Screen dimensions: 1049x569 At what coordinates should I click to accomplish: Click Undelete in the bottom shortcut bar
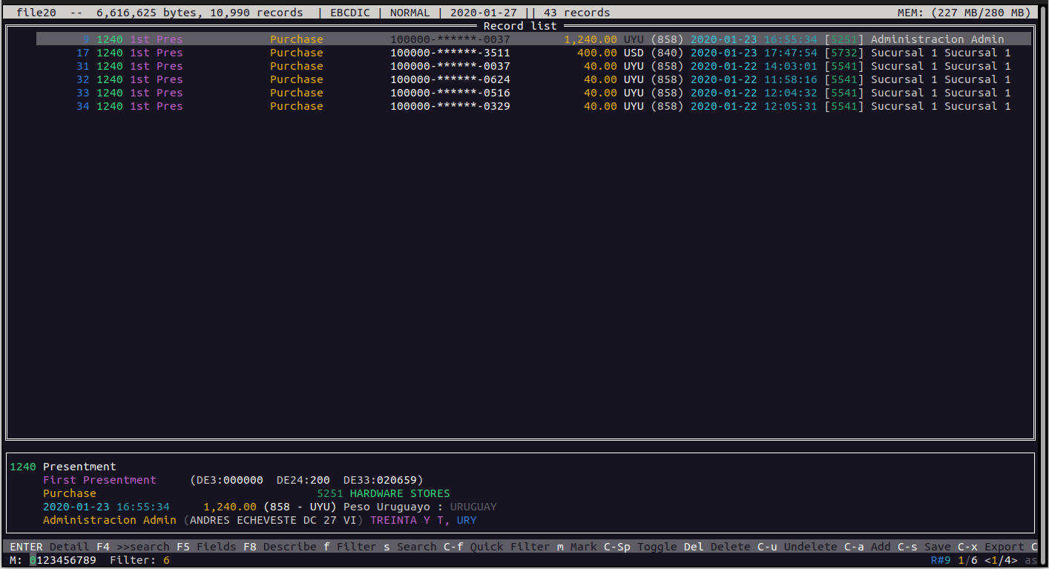pos(803,547)
